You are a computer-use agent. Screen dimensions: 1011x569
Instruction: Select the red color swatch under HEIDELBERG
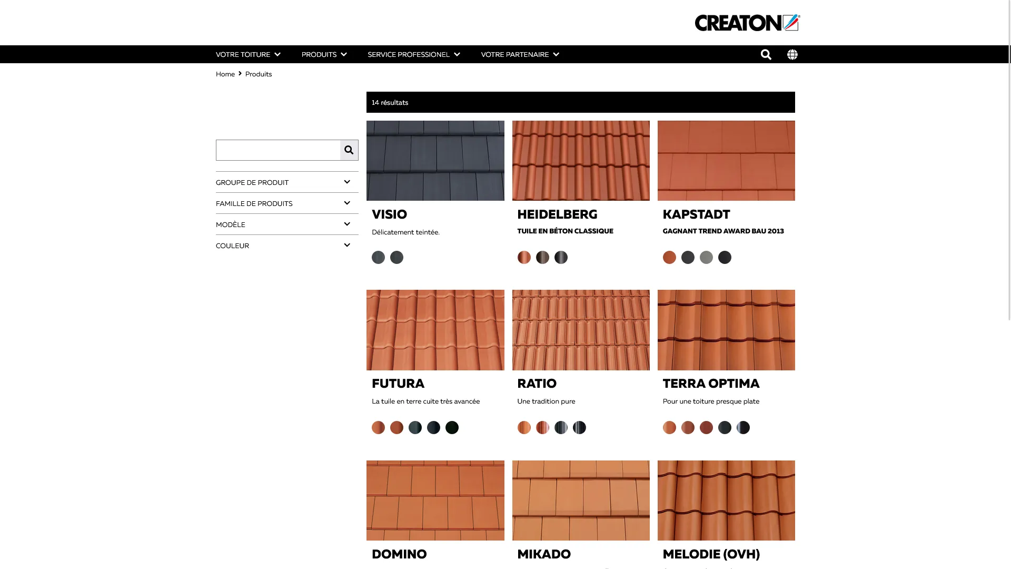524,257
